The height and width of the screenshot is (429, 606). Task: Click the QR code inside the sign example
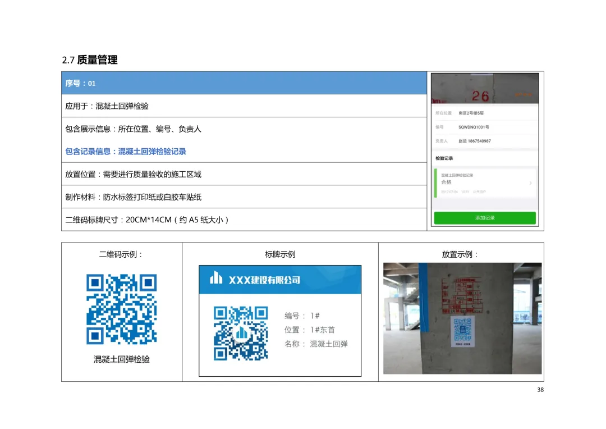tap(241, 333)
